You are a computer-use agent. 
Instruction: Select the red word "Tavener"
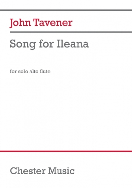[53, 22]
